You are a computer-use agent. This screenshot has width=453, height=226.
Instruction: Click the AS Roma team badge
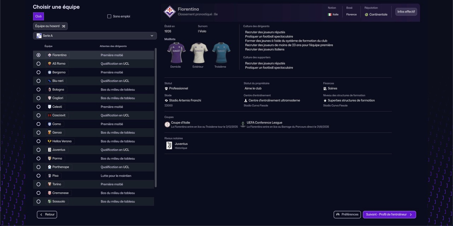[50, 64]
